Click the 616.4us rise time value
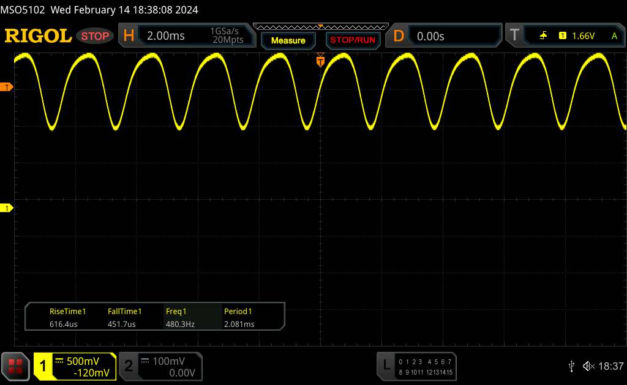Screen dimensions: 627x385 click(63, 324)
